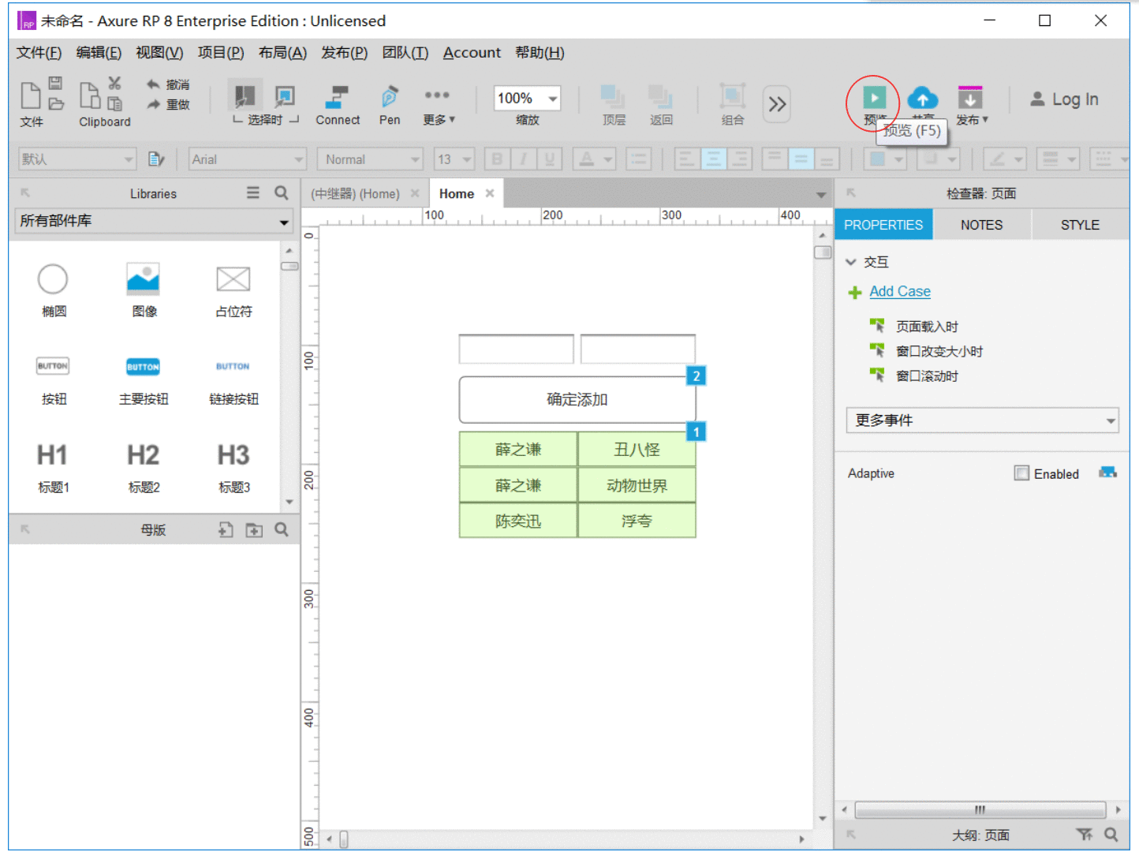Viewport: 1139px width, 852px height.
Task: Align text to top
Action: click(775, 159)
